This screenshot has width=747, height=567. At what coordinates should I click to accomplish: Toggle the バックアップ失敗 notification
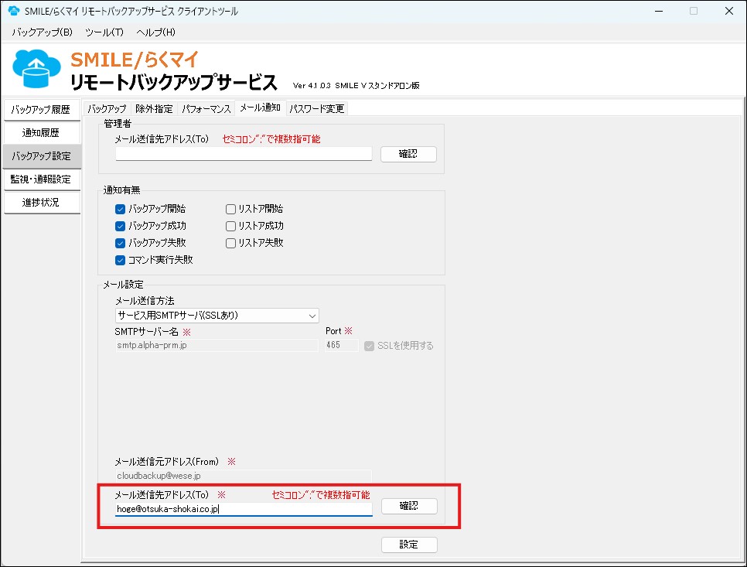pyautogui.click(x=120, y=242)
